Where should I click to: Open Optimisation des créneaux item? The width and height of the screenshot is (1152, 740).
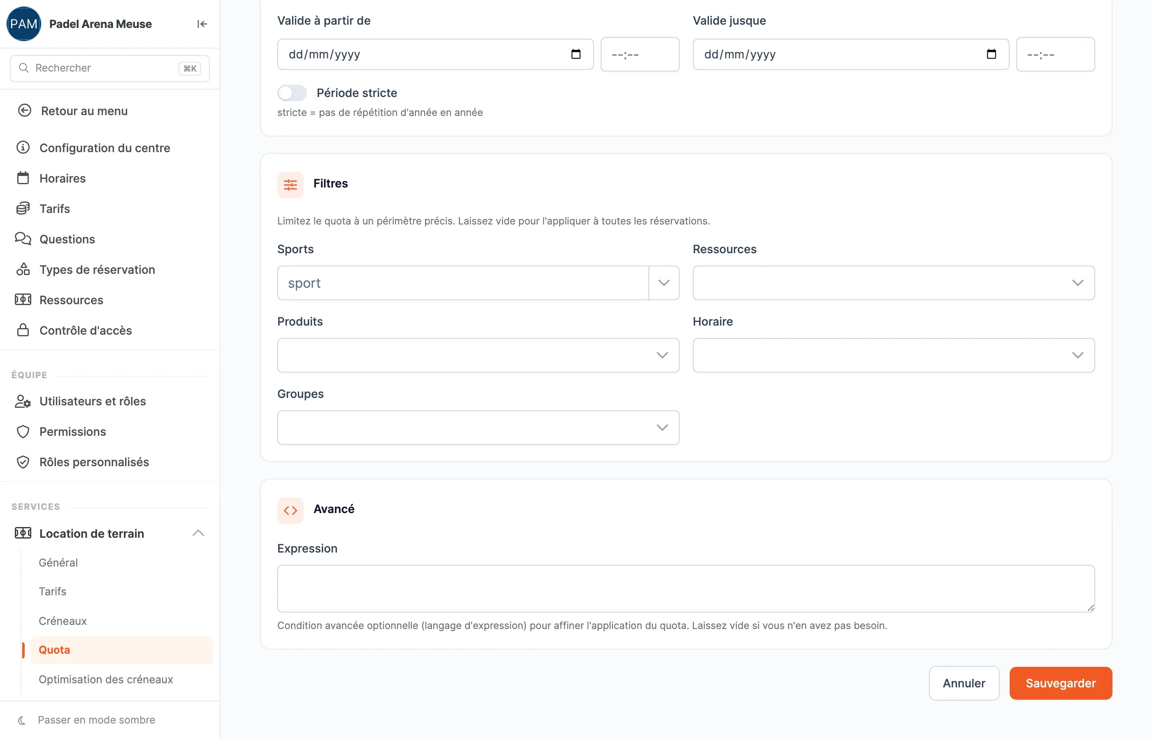[x=106, y=680]
